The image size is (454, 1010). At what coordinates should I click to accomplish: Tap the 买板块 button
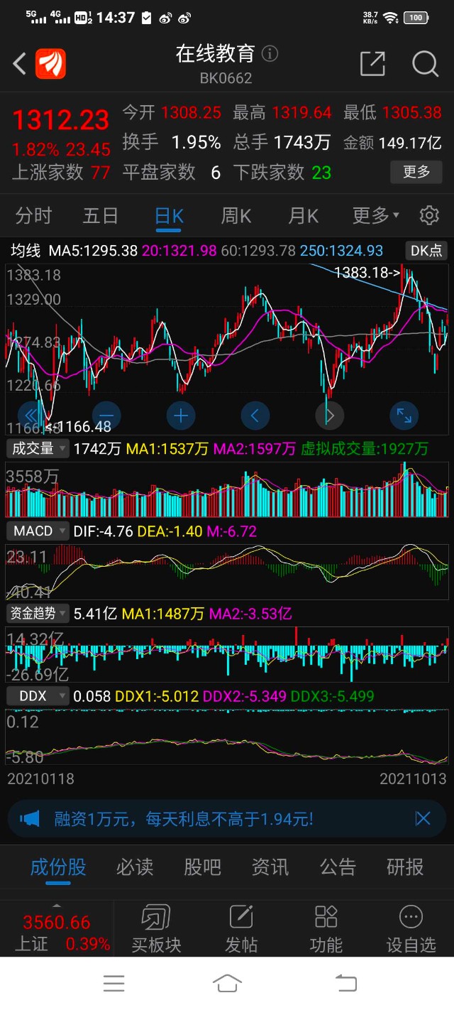click(156, 928)
